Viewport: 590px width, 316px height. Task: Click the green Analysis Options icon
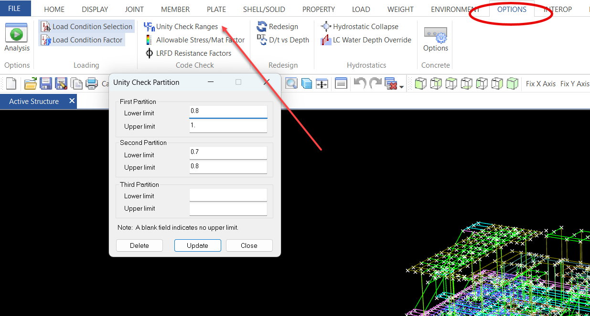coord(16,34)
